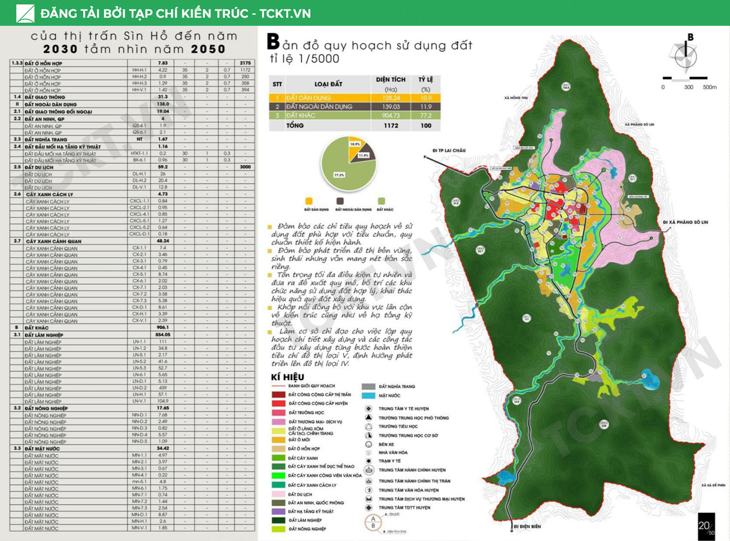Click the Trường trung học cơ sở legend icon
The height and width of the screenshot is (541, 730).
click(368, 435)
